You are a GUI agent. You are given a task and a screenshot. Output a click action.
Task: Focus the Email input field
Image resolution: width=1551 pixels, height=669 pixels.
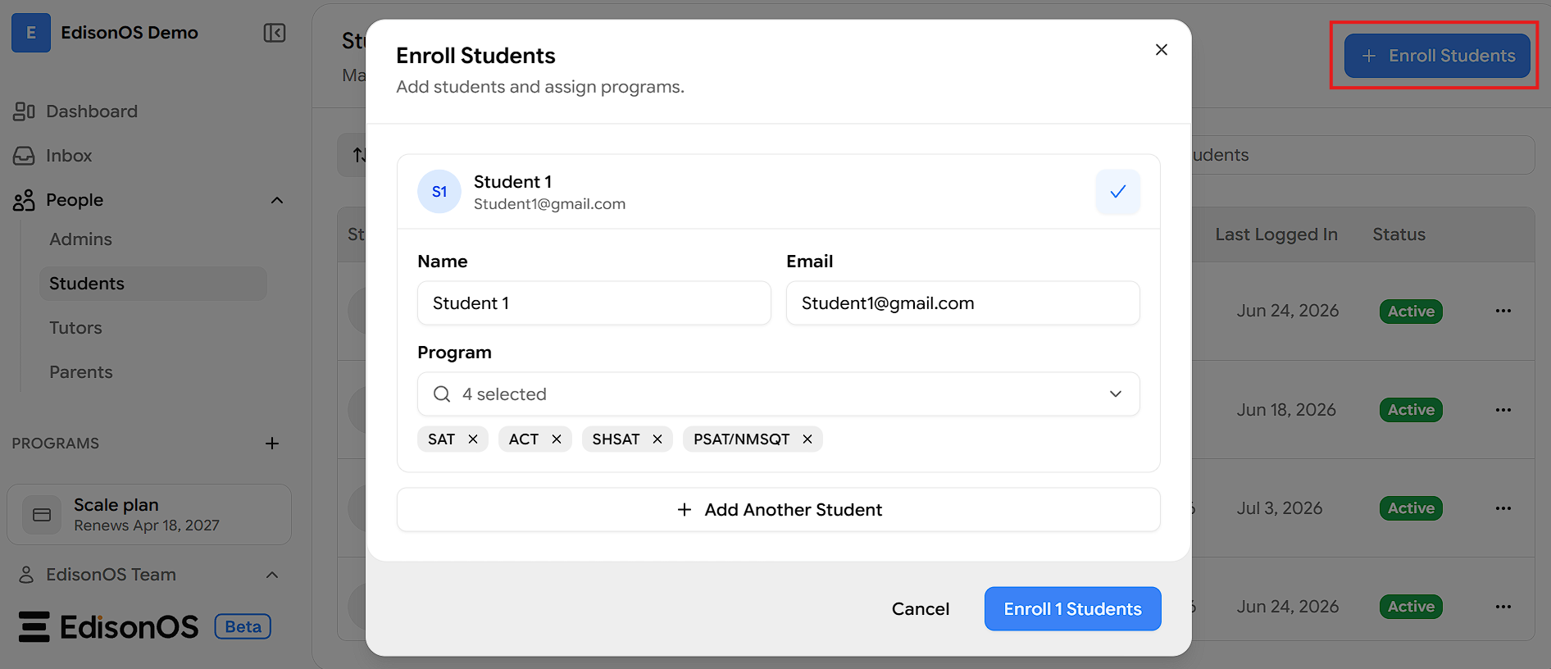[x=963, y=303]
